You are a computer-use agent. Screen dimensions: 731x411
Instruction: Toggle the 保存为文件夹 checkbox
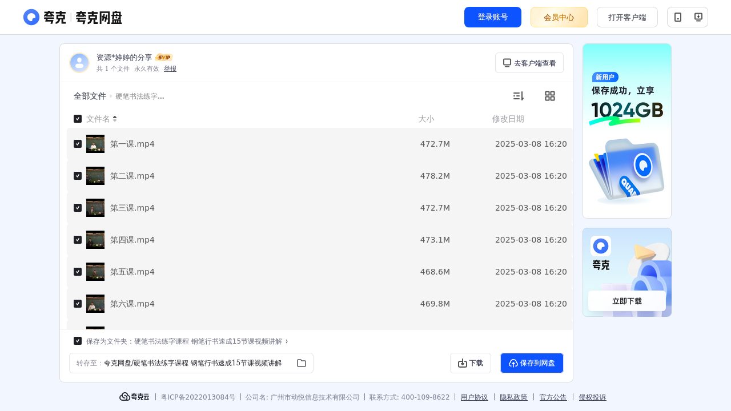pos(78,341)
